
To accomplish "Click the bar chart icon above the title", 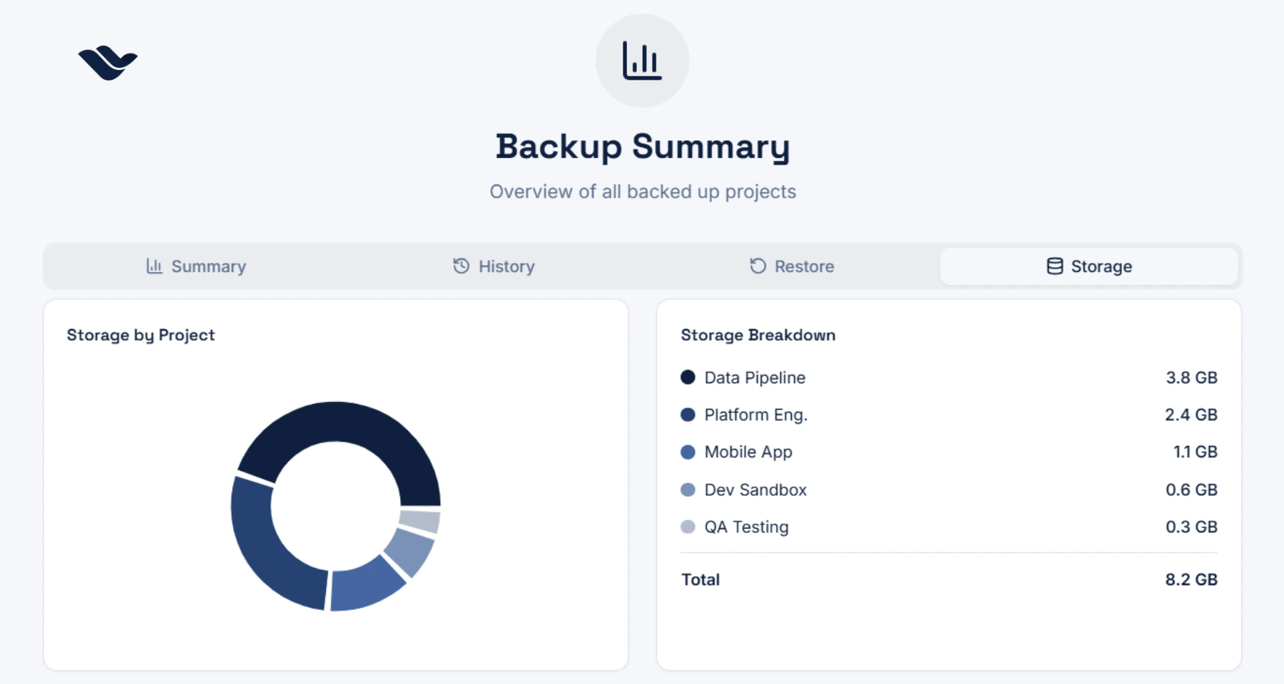I will click(642, 61).
